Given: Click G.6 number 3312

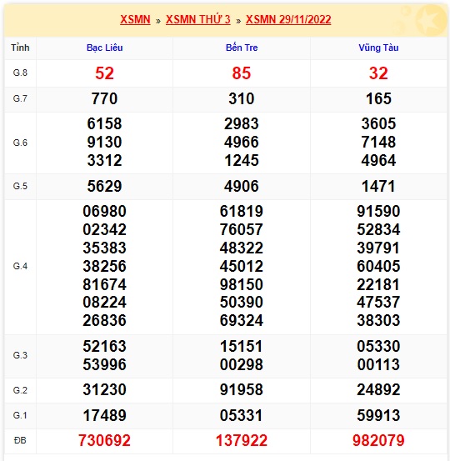Looking at the screenshot, I should click(x=104, y=161).
